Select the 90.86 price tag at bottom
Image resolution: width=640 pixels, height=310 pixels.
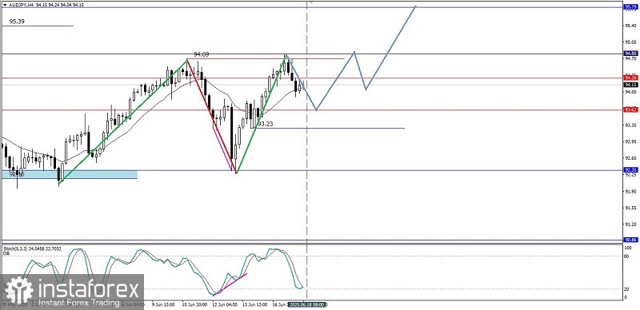point(630,240)
